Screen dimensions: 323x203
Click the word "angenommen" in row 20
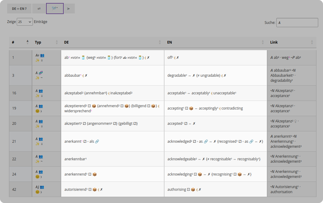pyautogui.click(x=100, y=124)
